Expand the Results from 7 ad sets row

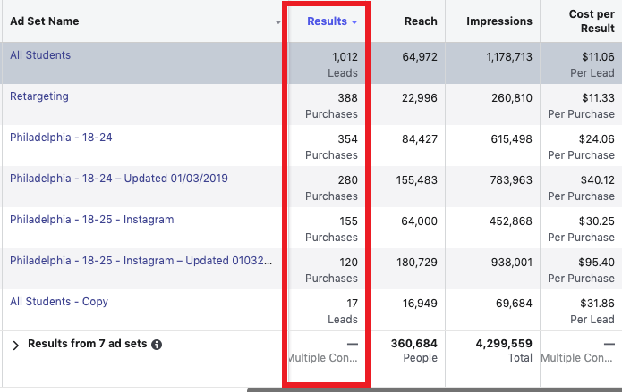[15, 345]
